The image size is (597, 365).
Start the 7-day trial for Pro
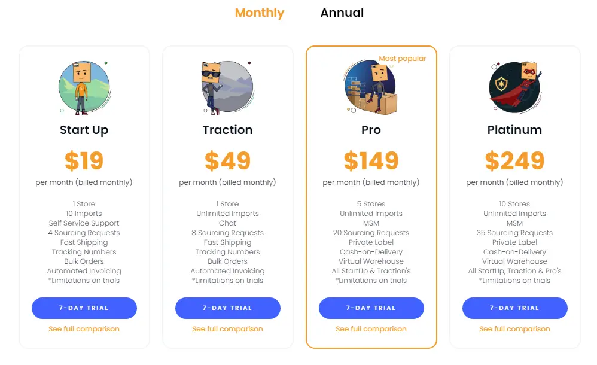tap(371, 308)
